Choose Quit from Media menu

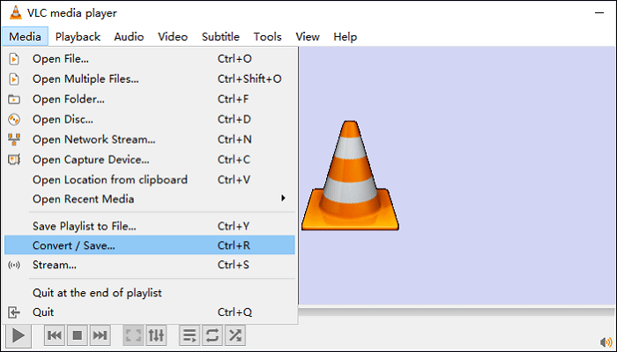click(x=150, y=312)
